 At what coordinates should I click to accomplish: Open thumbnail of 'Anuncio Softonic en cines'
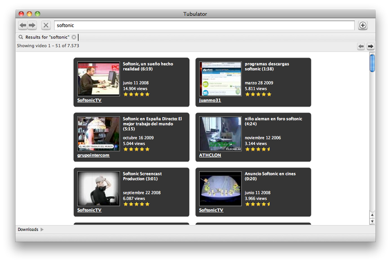(220, 189)
